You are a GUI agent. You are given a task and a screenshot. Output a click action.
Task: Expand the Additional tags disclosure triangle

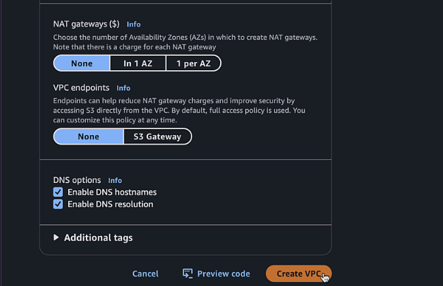coord(56,238)
